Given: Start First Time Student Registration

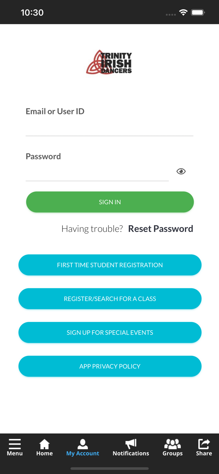Looking at the screenshot, I should click(x=110, y=265).
